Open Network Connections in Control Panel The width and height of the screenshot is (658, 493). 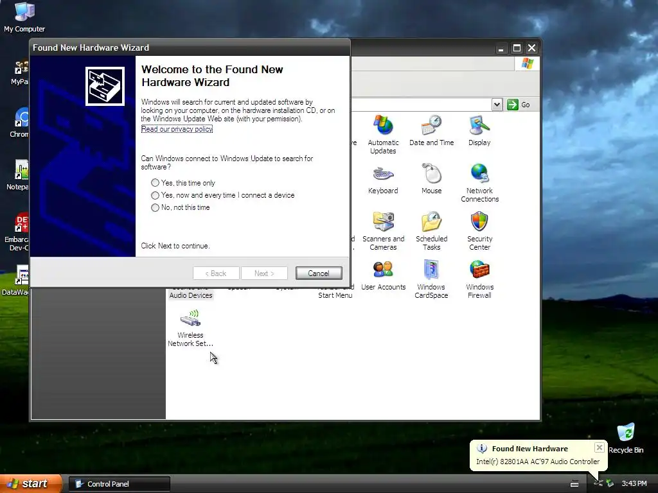[479, 183]
